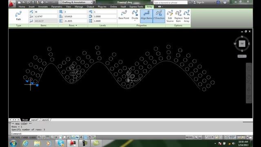Click the Quick View Drawings status icon
The height and width of the screenshot is (147, 261).
[x=200, y=137]
